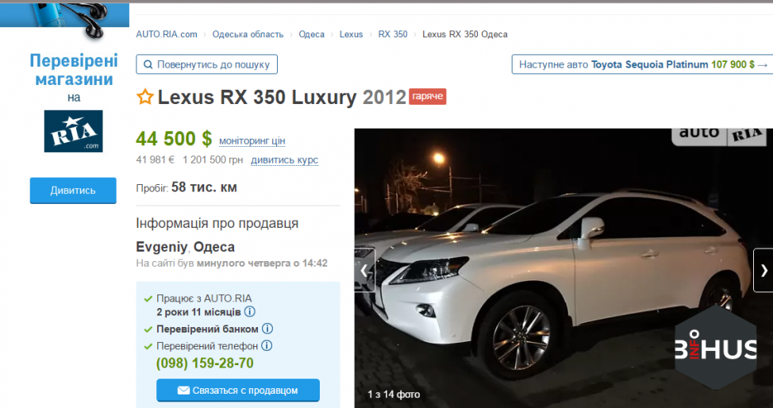Open RX 350 breadcrumb link
Viewport: 773px width, 408px height.
click(x=393, y=34)
